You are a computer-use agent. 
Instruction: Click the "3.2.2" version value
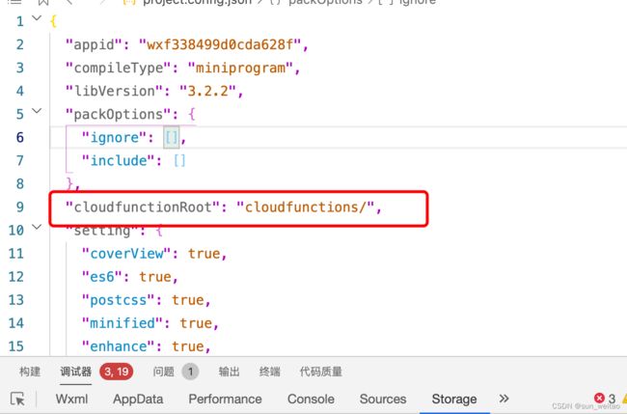208,91
